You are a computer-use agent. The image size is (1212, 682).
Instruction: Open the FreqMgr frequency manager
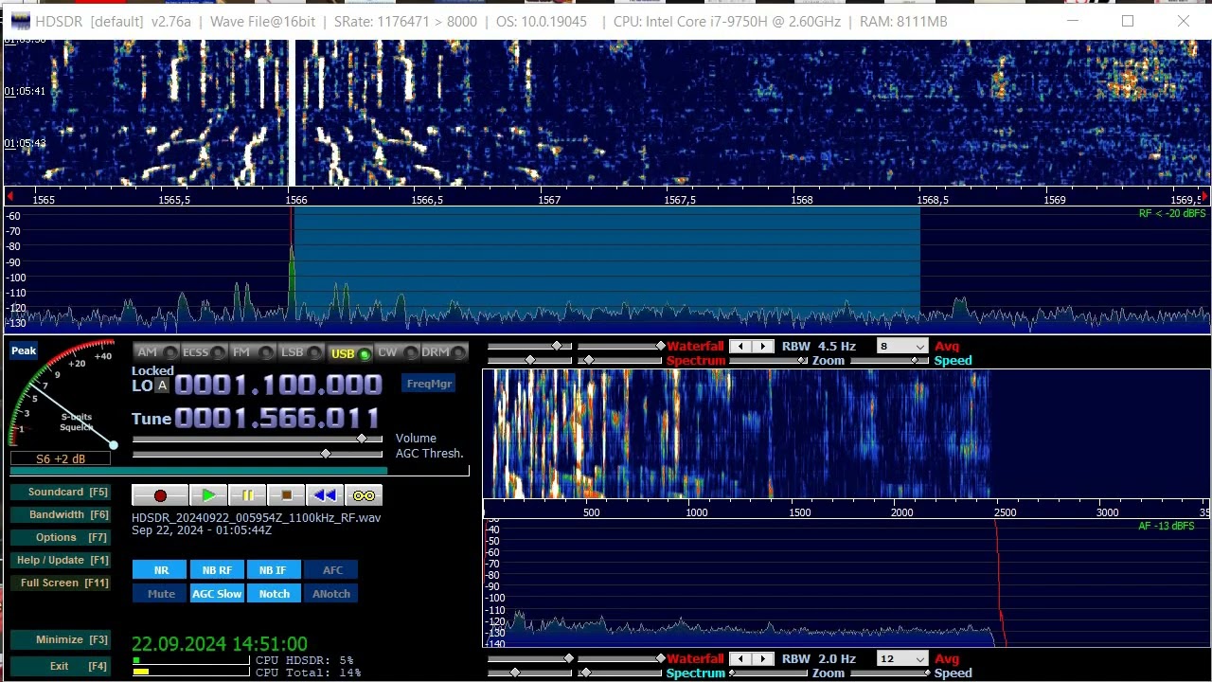(429, 384)
